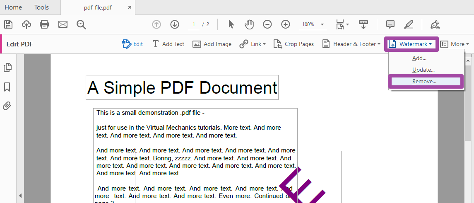Go to the previous page with up arrow
474x203 pixels.
156,24
